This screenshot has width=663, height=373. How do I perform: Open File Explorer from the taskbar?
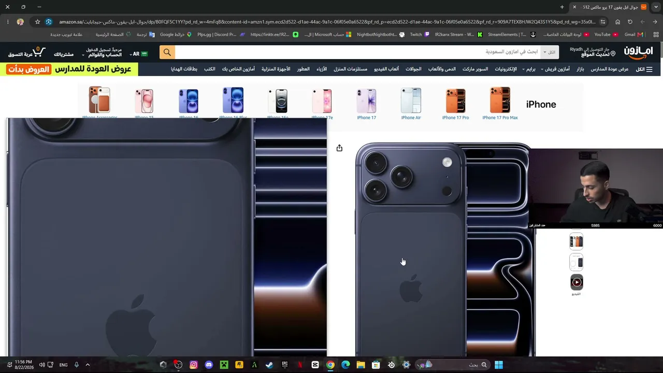[361, 365]
